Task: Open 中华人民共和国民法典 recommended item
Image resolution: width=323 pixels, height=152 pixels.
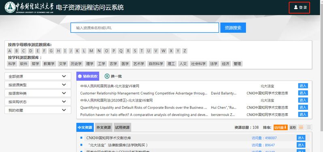Action: coord(110,86)
